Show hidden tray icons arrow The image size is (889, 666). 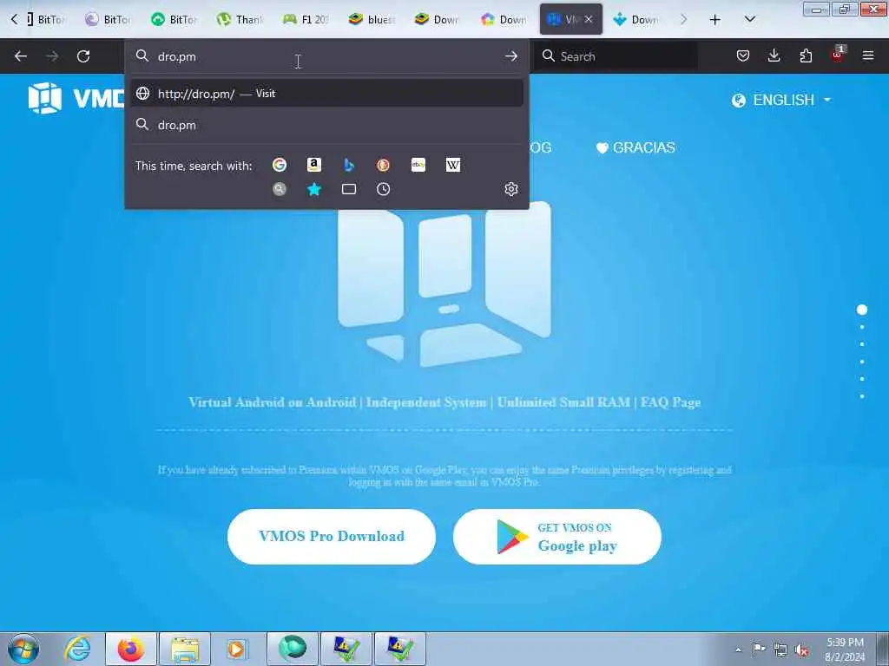738,650
